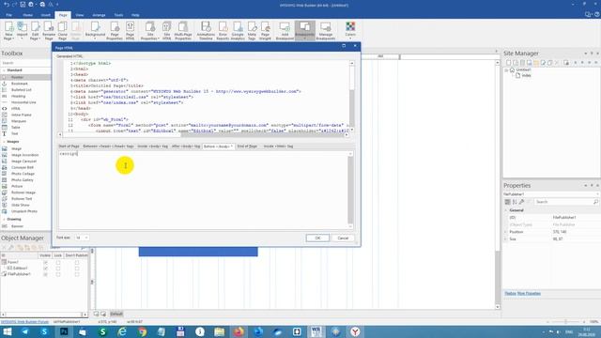601x338 pixels.
Task: Click the Clone Page ribbon icon
Action: pos(63,31)
